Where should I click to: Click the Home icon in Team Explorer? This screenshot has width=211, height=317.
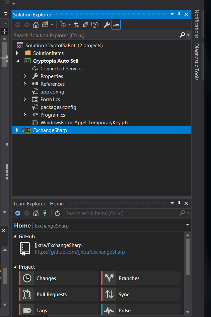(36, 213)
